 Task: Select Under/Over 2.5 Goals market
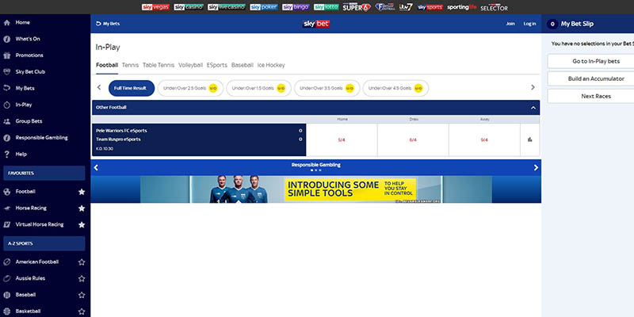(190, 88)
